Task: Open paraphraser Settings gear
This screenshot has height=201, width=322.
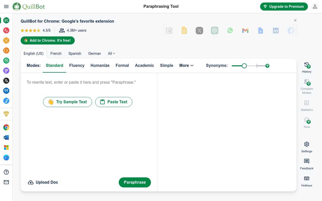Action: (307, 147)
